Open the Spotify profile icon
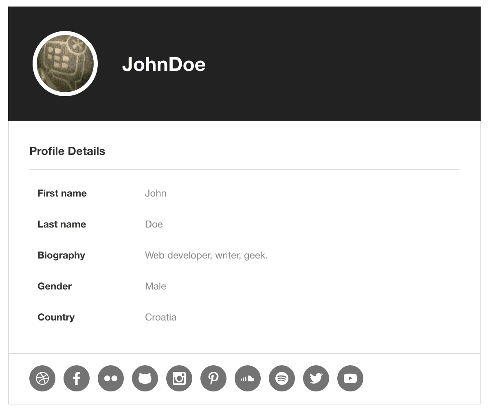This screenshot has height=411, width=488. (x=282, y=378)
